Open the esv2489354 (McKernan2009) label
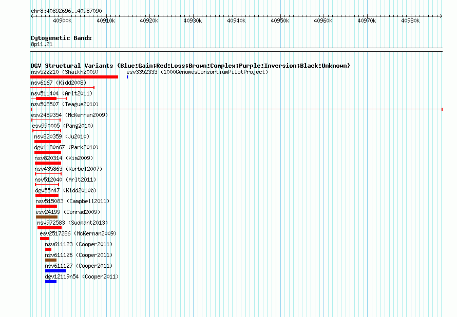This screenshot has width=457, height=317. click(x=69, y=115)
